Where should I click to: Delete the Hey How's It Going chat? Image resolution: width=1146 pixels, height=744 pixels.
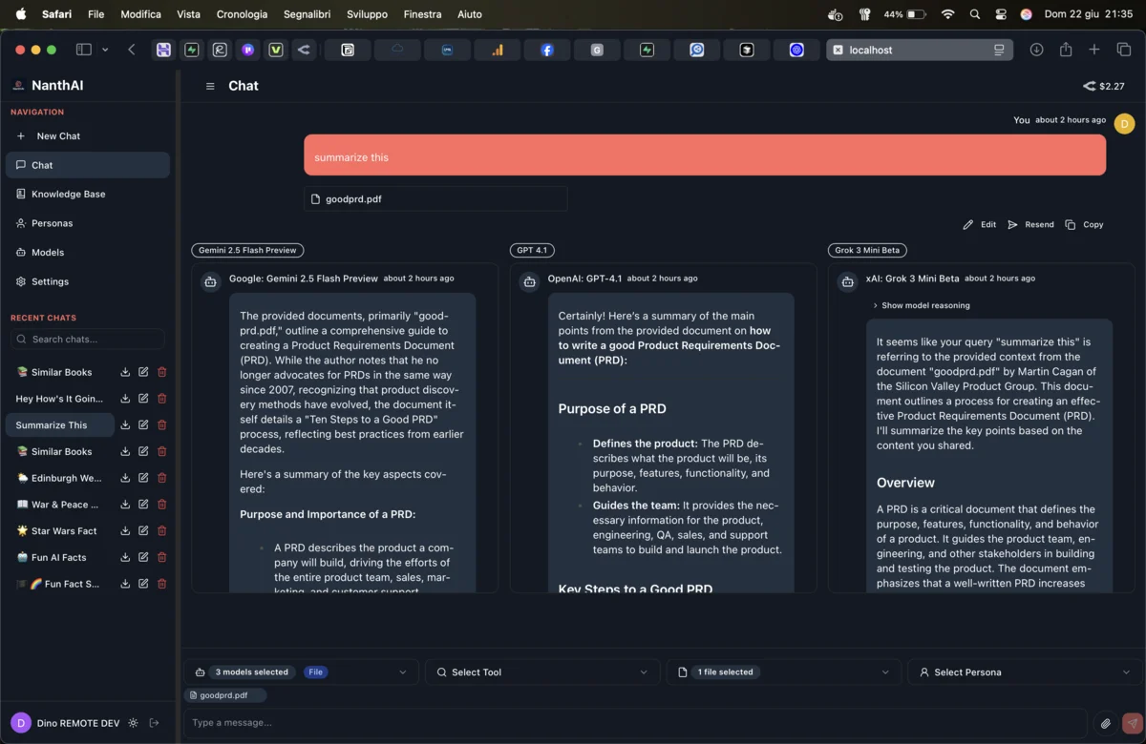(x=161, y=399)
